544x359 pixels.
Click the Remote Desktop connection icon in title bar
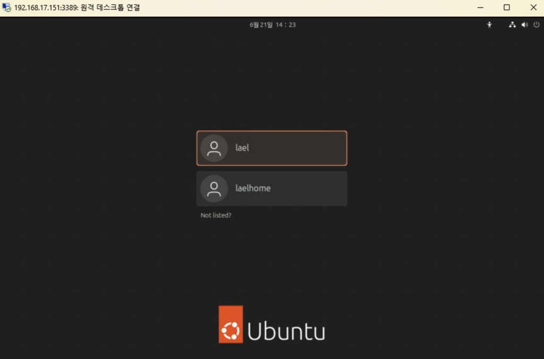(x=6, y=7)
